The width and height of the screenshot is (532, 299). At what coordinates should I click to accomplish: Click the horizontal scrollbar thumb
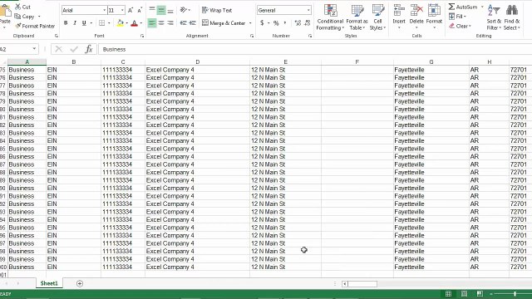click(x=362, y=284)
